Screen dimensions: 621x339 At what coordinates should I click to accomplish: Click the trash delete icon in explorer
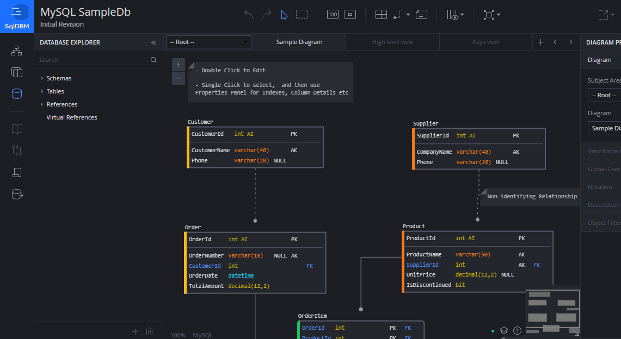coord(149,331)
